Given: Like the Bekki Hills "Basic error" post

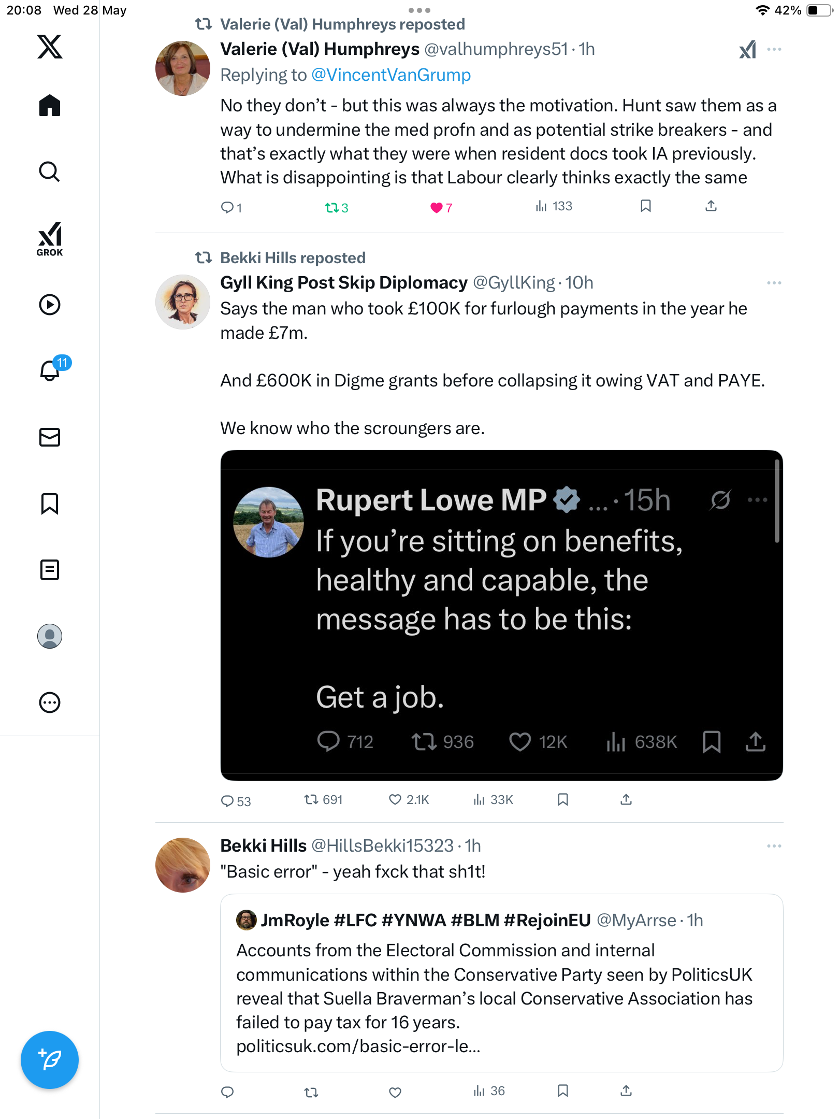Looking at the screenshot, I should pos(395,1092).
